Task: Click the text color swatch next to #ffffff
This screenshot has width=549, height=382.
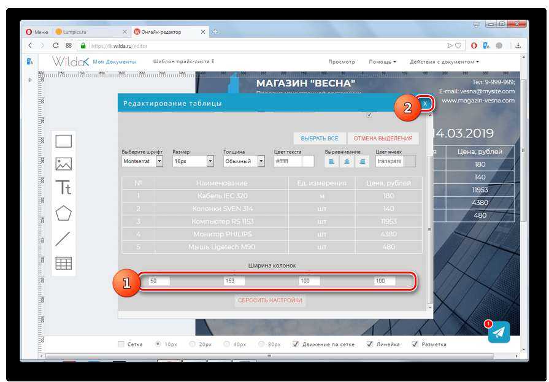Action: [x=308, y=161]
